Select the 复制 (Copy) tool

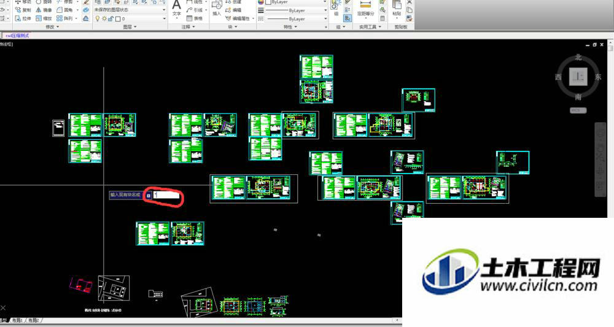pos(23,10)
